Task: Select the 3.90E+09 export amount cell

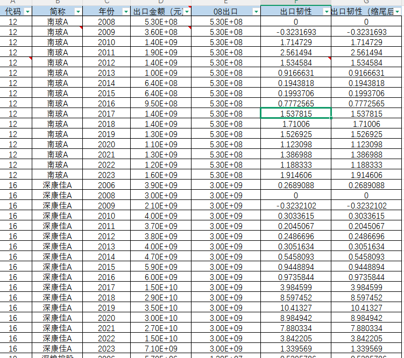Action: (x=161, y=185)
